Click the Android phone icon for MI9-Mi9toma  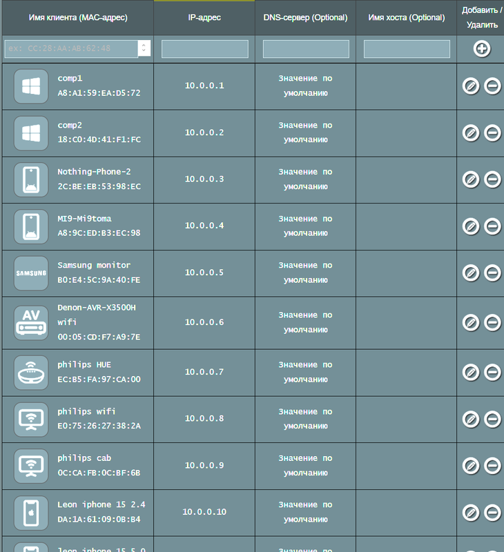pos(31,227)
